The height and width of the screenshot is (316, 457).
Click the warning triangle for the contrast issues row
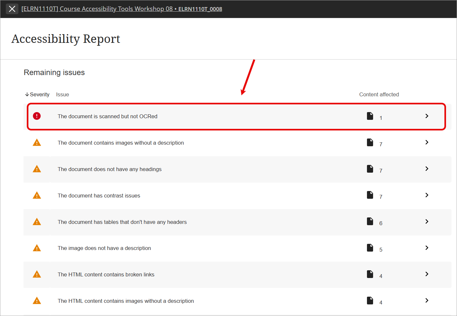pyautogui.click(x=37, y=195)
